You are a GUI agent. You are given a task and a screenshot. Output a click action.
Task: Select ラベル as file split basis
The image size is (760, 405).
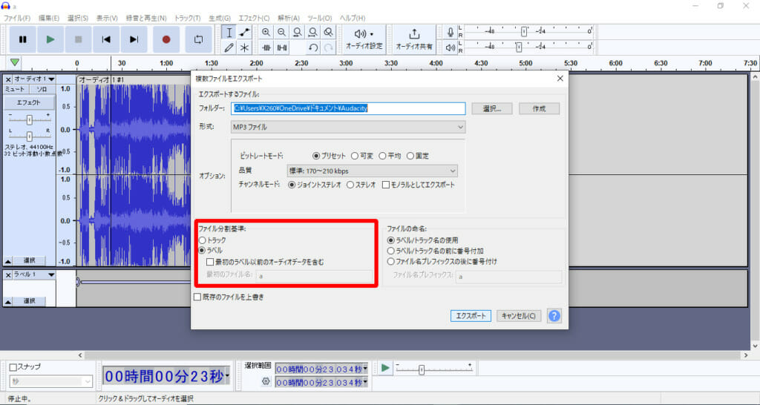[211, 251]
